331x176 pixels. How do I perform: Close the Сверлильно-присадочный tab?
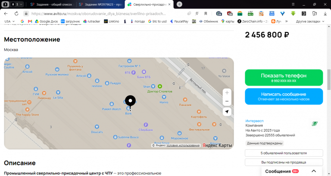(169, 4)
